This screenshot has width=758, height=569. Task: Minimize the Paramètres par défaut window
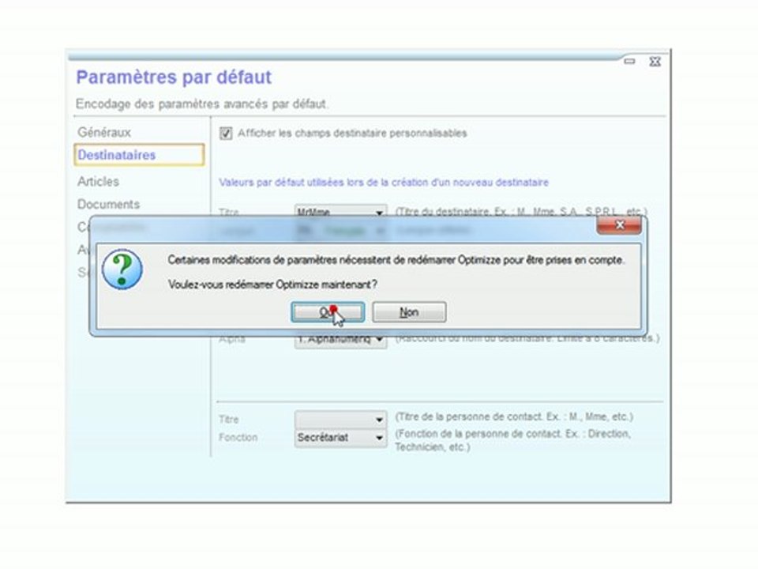coord(629,62)
